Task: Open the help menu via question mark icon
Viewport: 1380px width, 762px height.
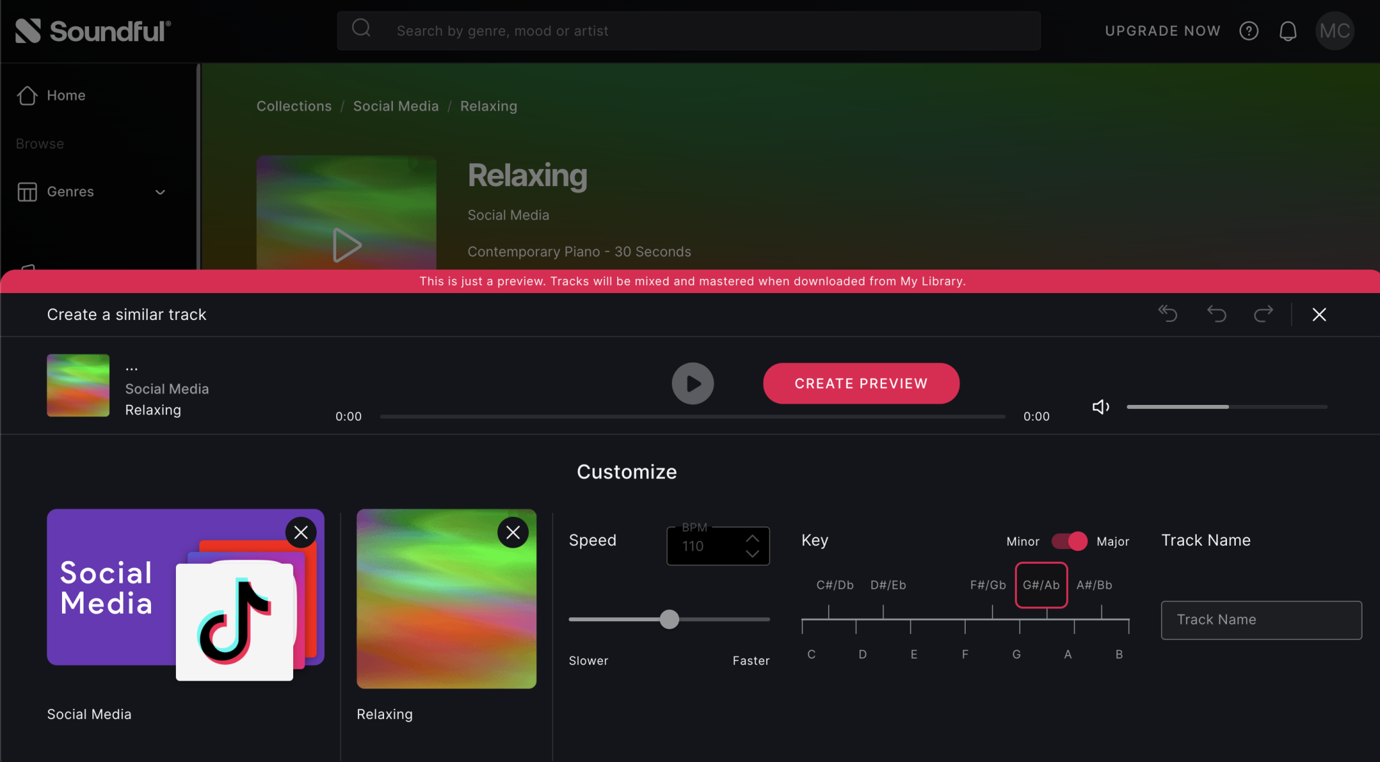Action: [1249, 30]
